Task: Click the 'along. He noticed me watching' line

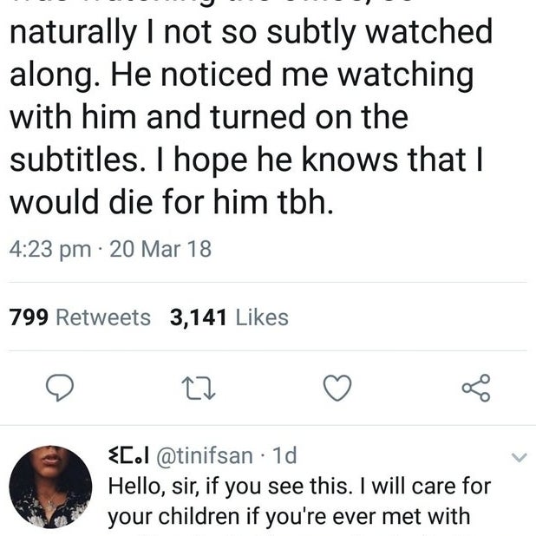Action: (241, 75)
